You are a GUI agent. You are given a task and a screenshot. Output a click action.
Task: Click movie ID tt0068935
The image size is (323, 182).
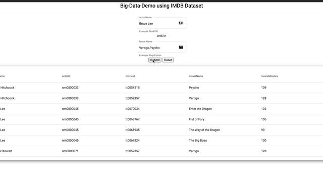coord(132,130)
